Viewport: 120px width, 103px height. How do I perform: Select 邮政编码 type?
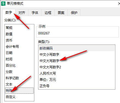click(77, 48)
